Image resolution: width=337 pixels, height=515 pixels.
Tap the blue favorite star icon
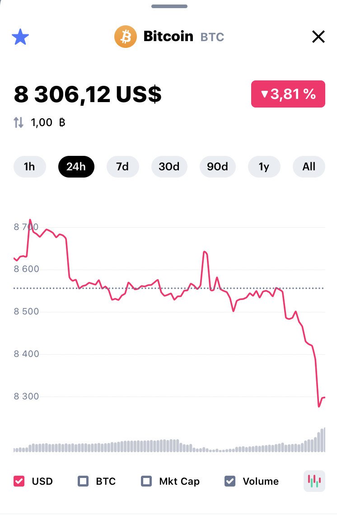[x=20, y=37]
